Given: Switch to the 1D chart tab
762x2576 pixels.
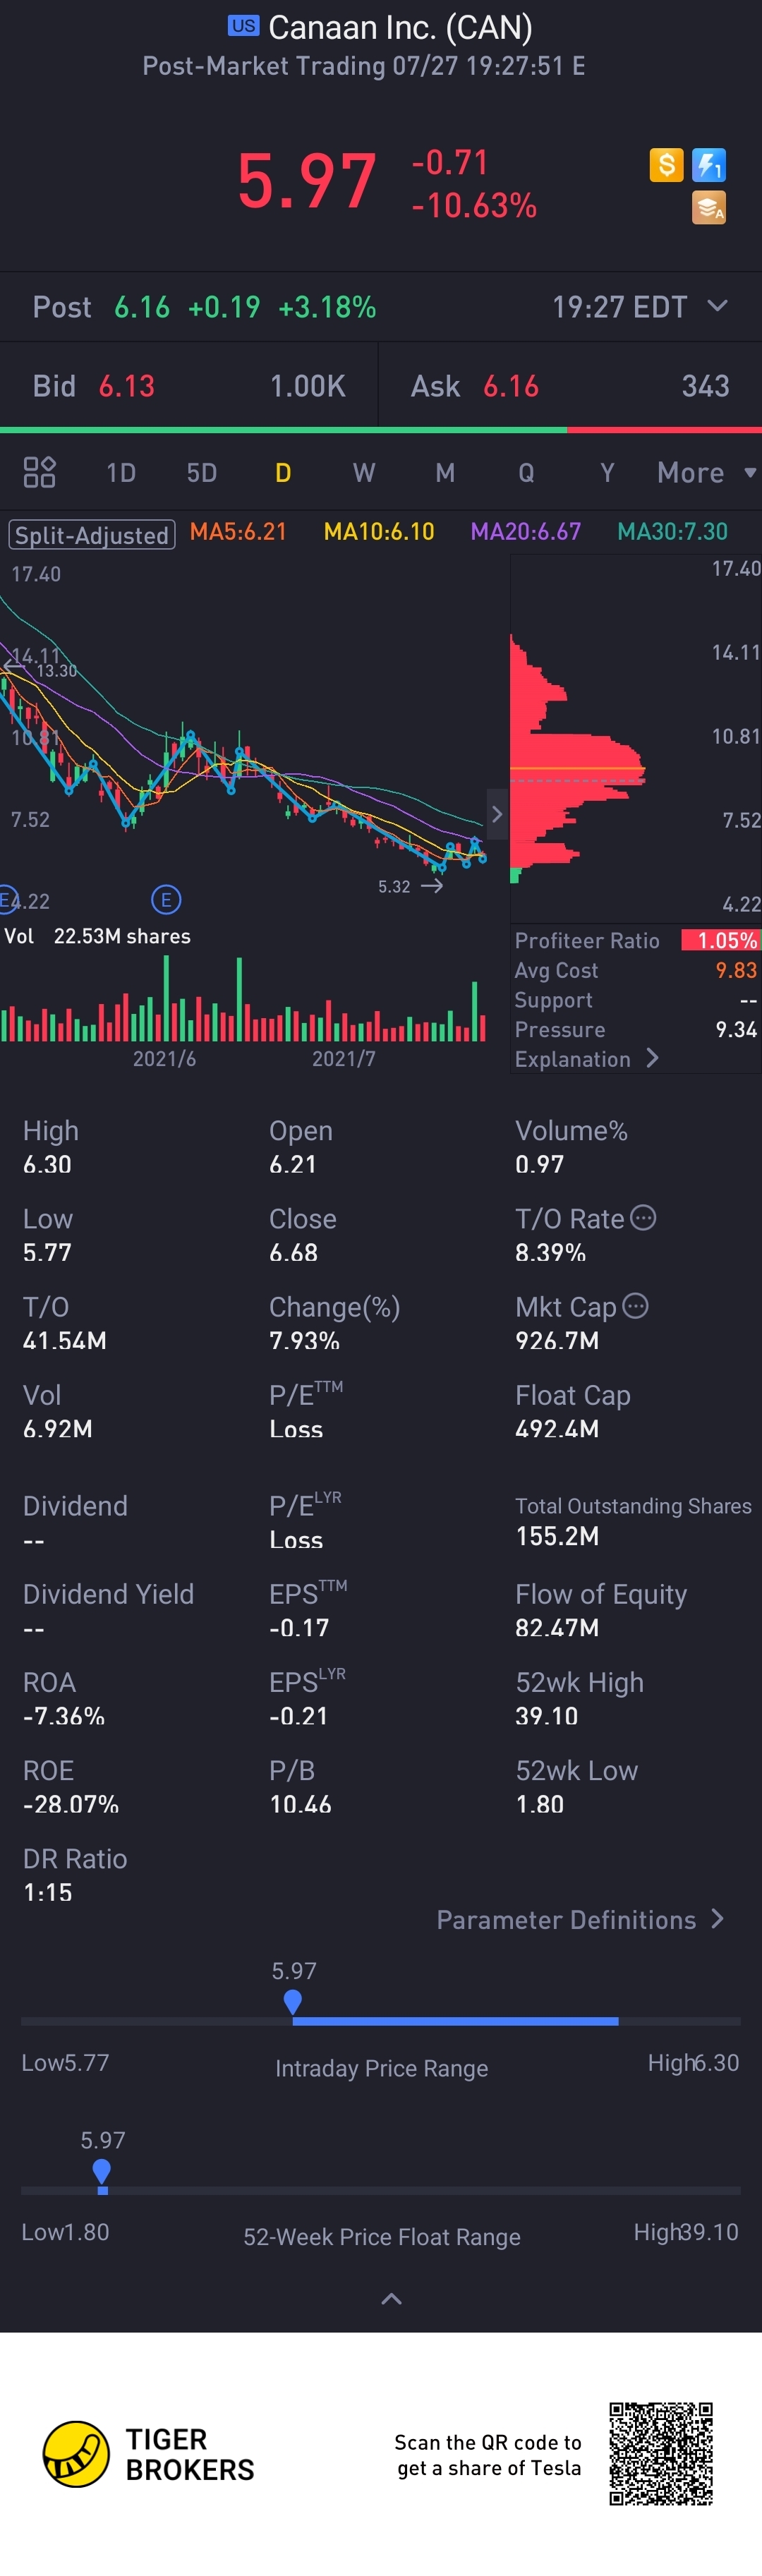Looking at the screenshot, I should pyautogui.click(x=121, y=472).
